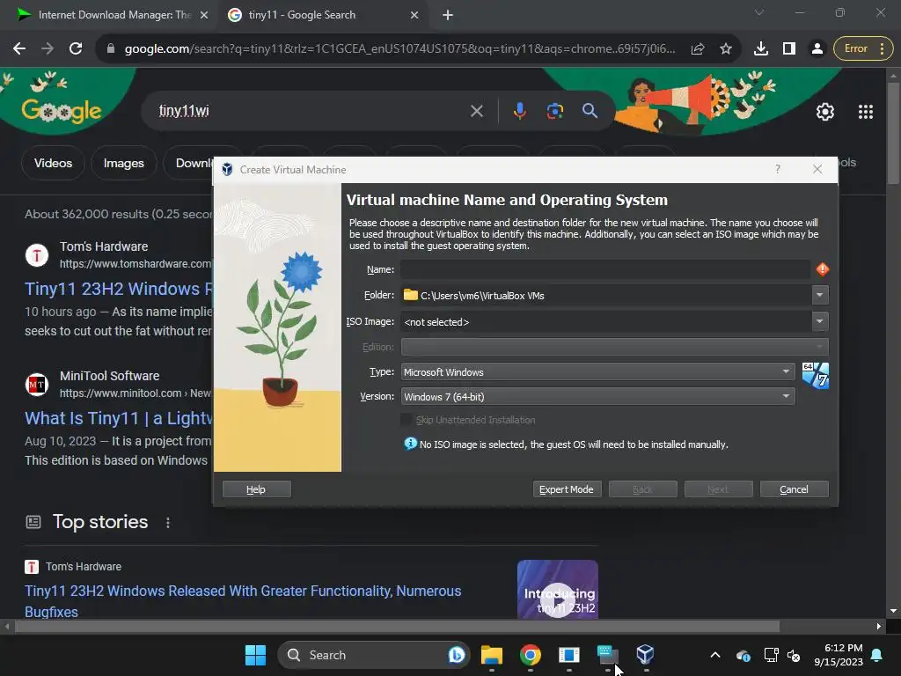Click the Windows 7 64-bit OS icon
Screen dimensions: 901x676
point(816,376)
